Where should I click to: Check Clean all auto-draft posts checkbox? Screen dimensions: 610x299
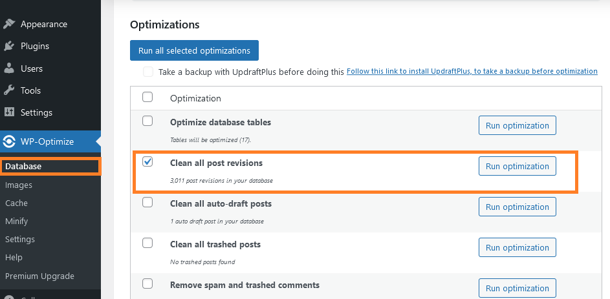click(147, 202)
